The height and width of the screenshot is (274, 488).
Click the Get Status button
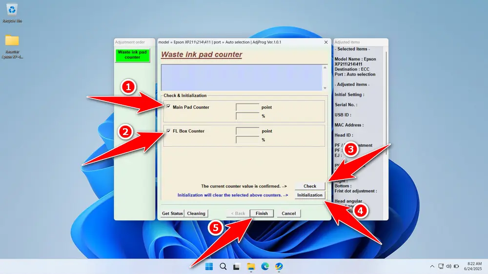point(172,214)
